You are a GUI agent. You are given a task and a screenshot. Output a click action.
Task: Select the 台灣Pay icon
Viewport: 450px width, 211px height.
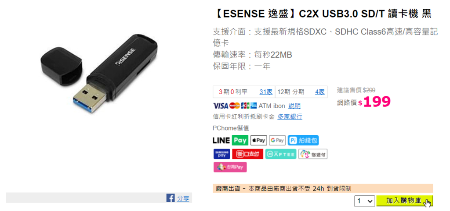pyautogui.click(x=230, y=167)
